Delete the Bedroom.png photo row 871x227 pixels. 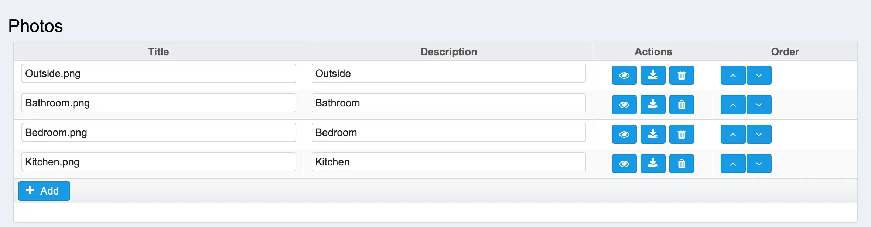click(682, 134)
